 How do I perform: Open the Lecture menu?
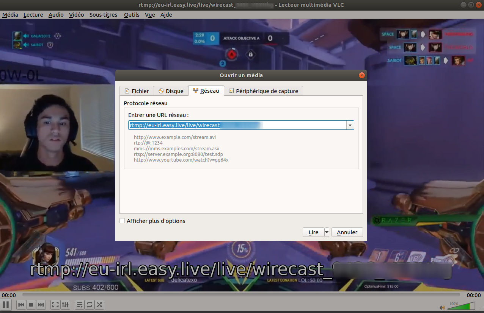(x=33, y=15)
